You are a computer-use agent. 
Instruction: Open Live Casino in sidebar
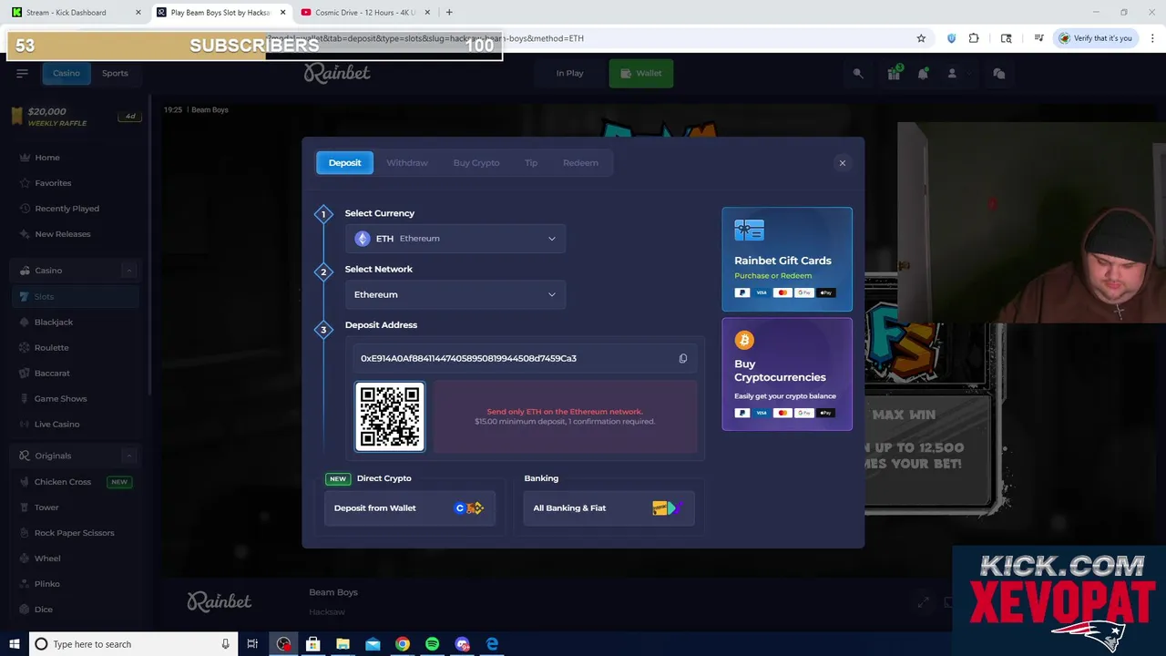pyautogui.click(x=56, y=424)
